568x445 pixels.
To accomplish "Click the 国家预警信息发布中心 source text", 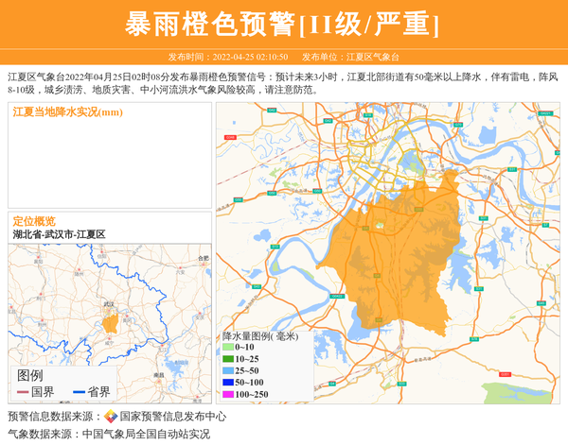I will 172,417.
